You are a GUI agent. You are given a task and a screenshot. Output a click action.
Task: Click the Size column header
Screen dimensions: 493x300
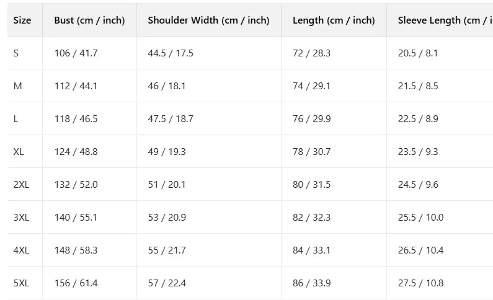click(x=22, y=20)
